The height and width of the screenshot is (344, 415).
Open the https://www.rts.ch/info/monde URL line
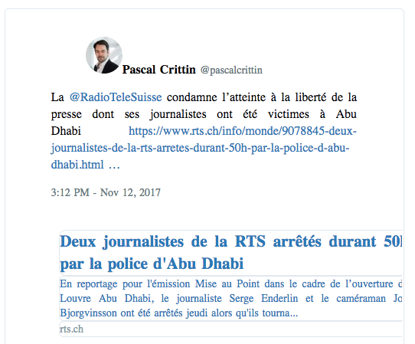243,131
